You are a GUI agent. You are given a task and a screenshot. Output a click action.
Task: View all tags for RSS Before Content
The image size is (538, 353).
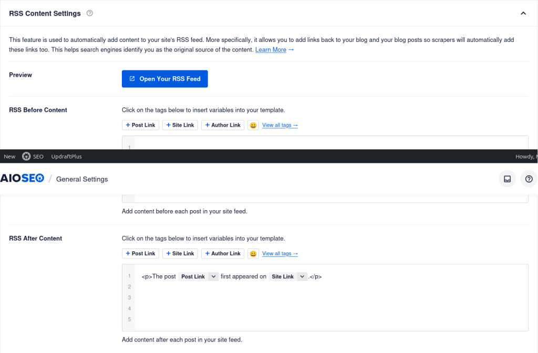(x=280, y=125)
